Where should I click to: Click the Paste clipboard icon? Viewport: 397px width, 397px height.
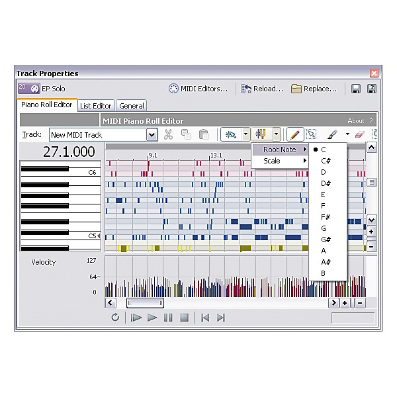[204, 134]
